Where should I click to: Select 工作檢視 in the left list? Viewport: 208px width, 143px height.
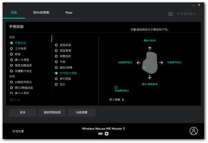click(x=18, y=49)
